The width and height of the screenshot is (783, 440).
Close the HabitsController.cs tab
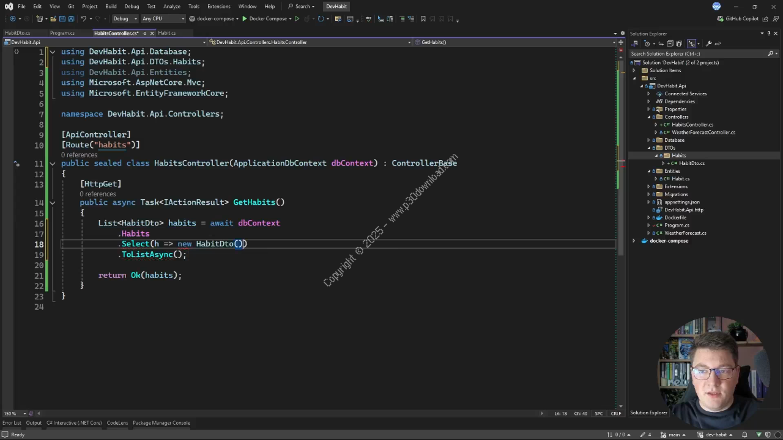(152, 33)
